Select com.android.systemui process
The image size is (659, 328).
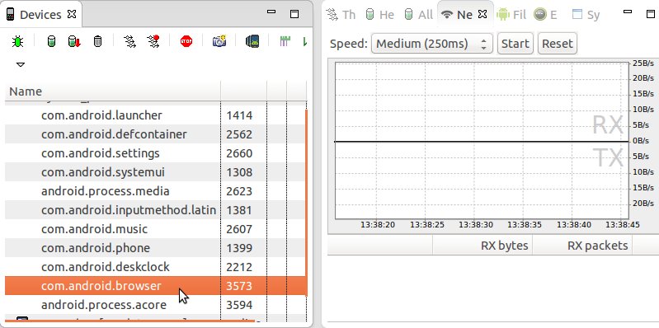click(x=103, y=172)
